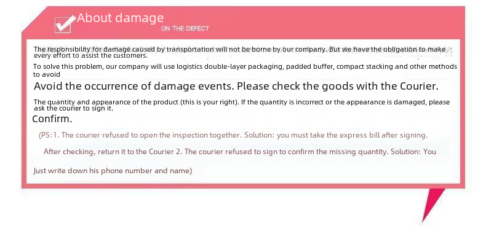Click the this is your right phrase
The height and width of the screenshot is (226, 486).
[x=208, y=102]
